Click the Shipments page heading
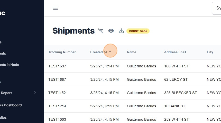 point(73,31)
